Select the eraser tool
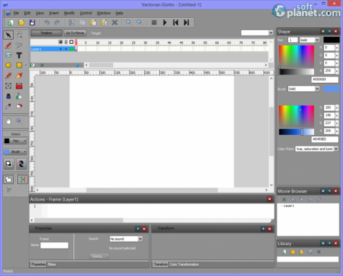Image resolution: width=343 pixels, height=276 pixels. tap(19, 106)
